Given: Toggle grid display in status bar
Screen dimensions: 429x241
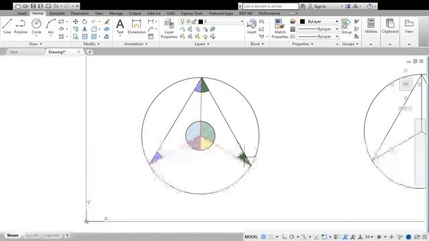Looking at the screenshot, I should pos(263,236).
